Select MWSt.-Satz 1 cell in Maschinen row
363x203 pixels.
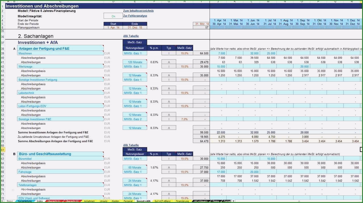(x=135, y=53)
